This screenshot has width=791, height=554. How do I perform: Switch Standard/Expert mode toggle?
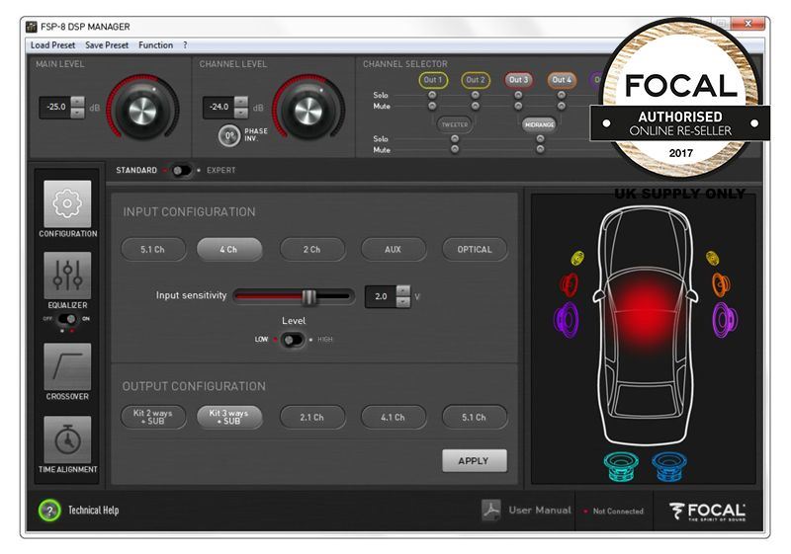pyautogui.click(x=181, y=171)
